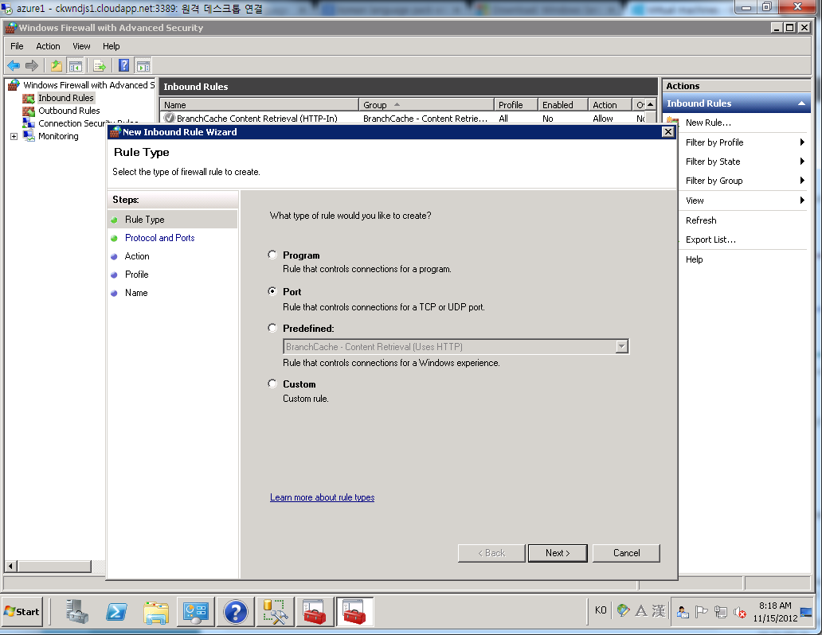Close the New Inbound Rule Wizard dialog
822x635 pixels.
click(667, 132)
